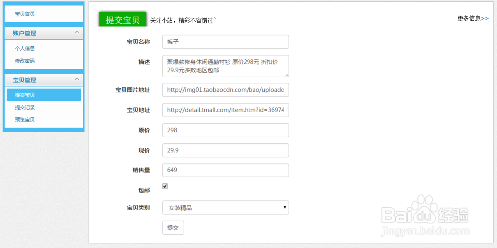The width and height of the screenshot is (497, 248).
Task: Open 提交记录 in the sidebar
Action: click(x=25, y=107)
